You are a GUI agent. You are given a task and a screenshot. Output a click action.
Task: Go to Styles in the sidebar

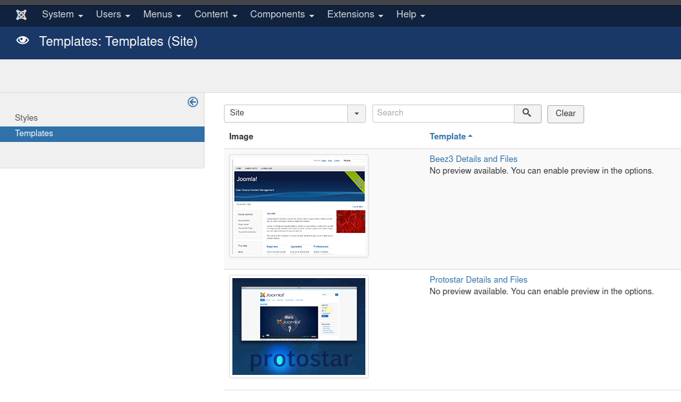pyautogui.click(x=26, y=117)
